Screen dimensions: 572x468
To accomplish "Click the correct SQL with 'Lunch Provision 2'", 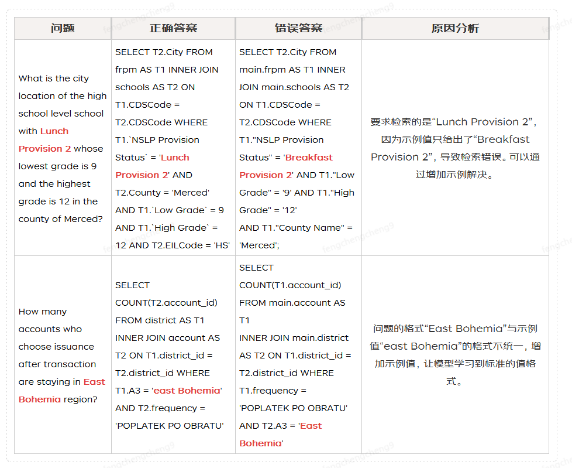I will point(173,148).
